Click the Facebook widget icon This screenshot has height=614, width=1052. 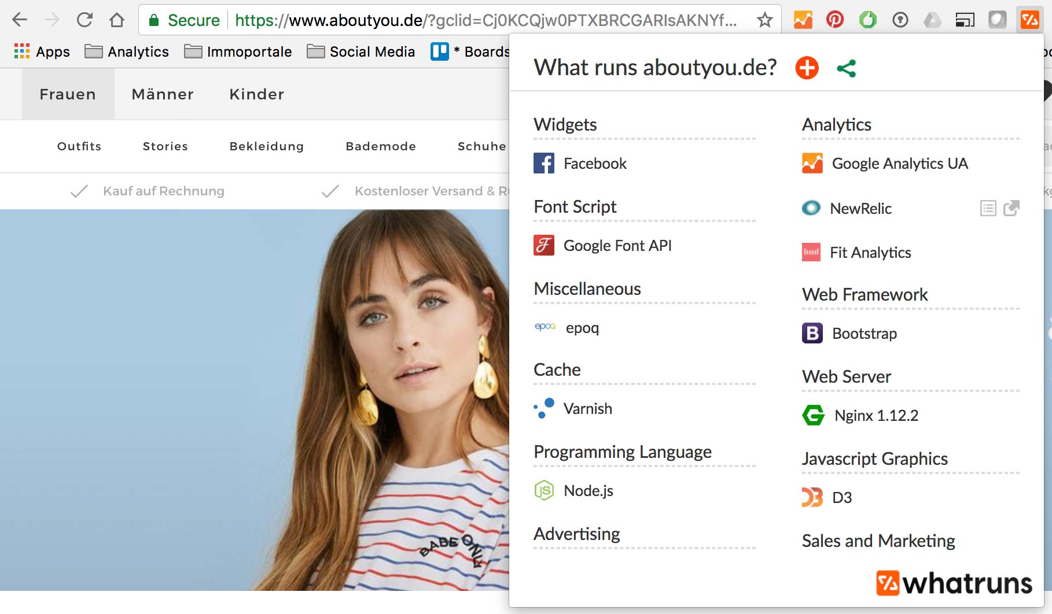tap(544, 163)
